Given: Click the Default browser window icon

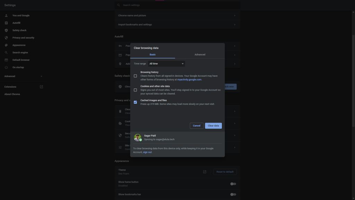Looking at the screenshot, I should point(6,60).
